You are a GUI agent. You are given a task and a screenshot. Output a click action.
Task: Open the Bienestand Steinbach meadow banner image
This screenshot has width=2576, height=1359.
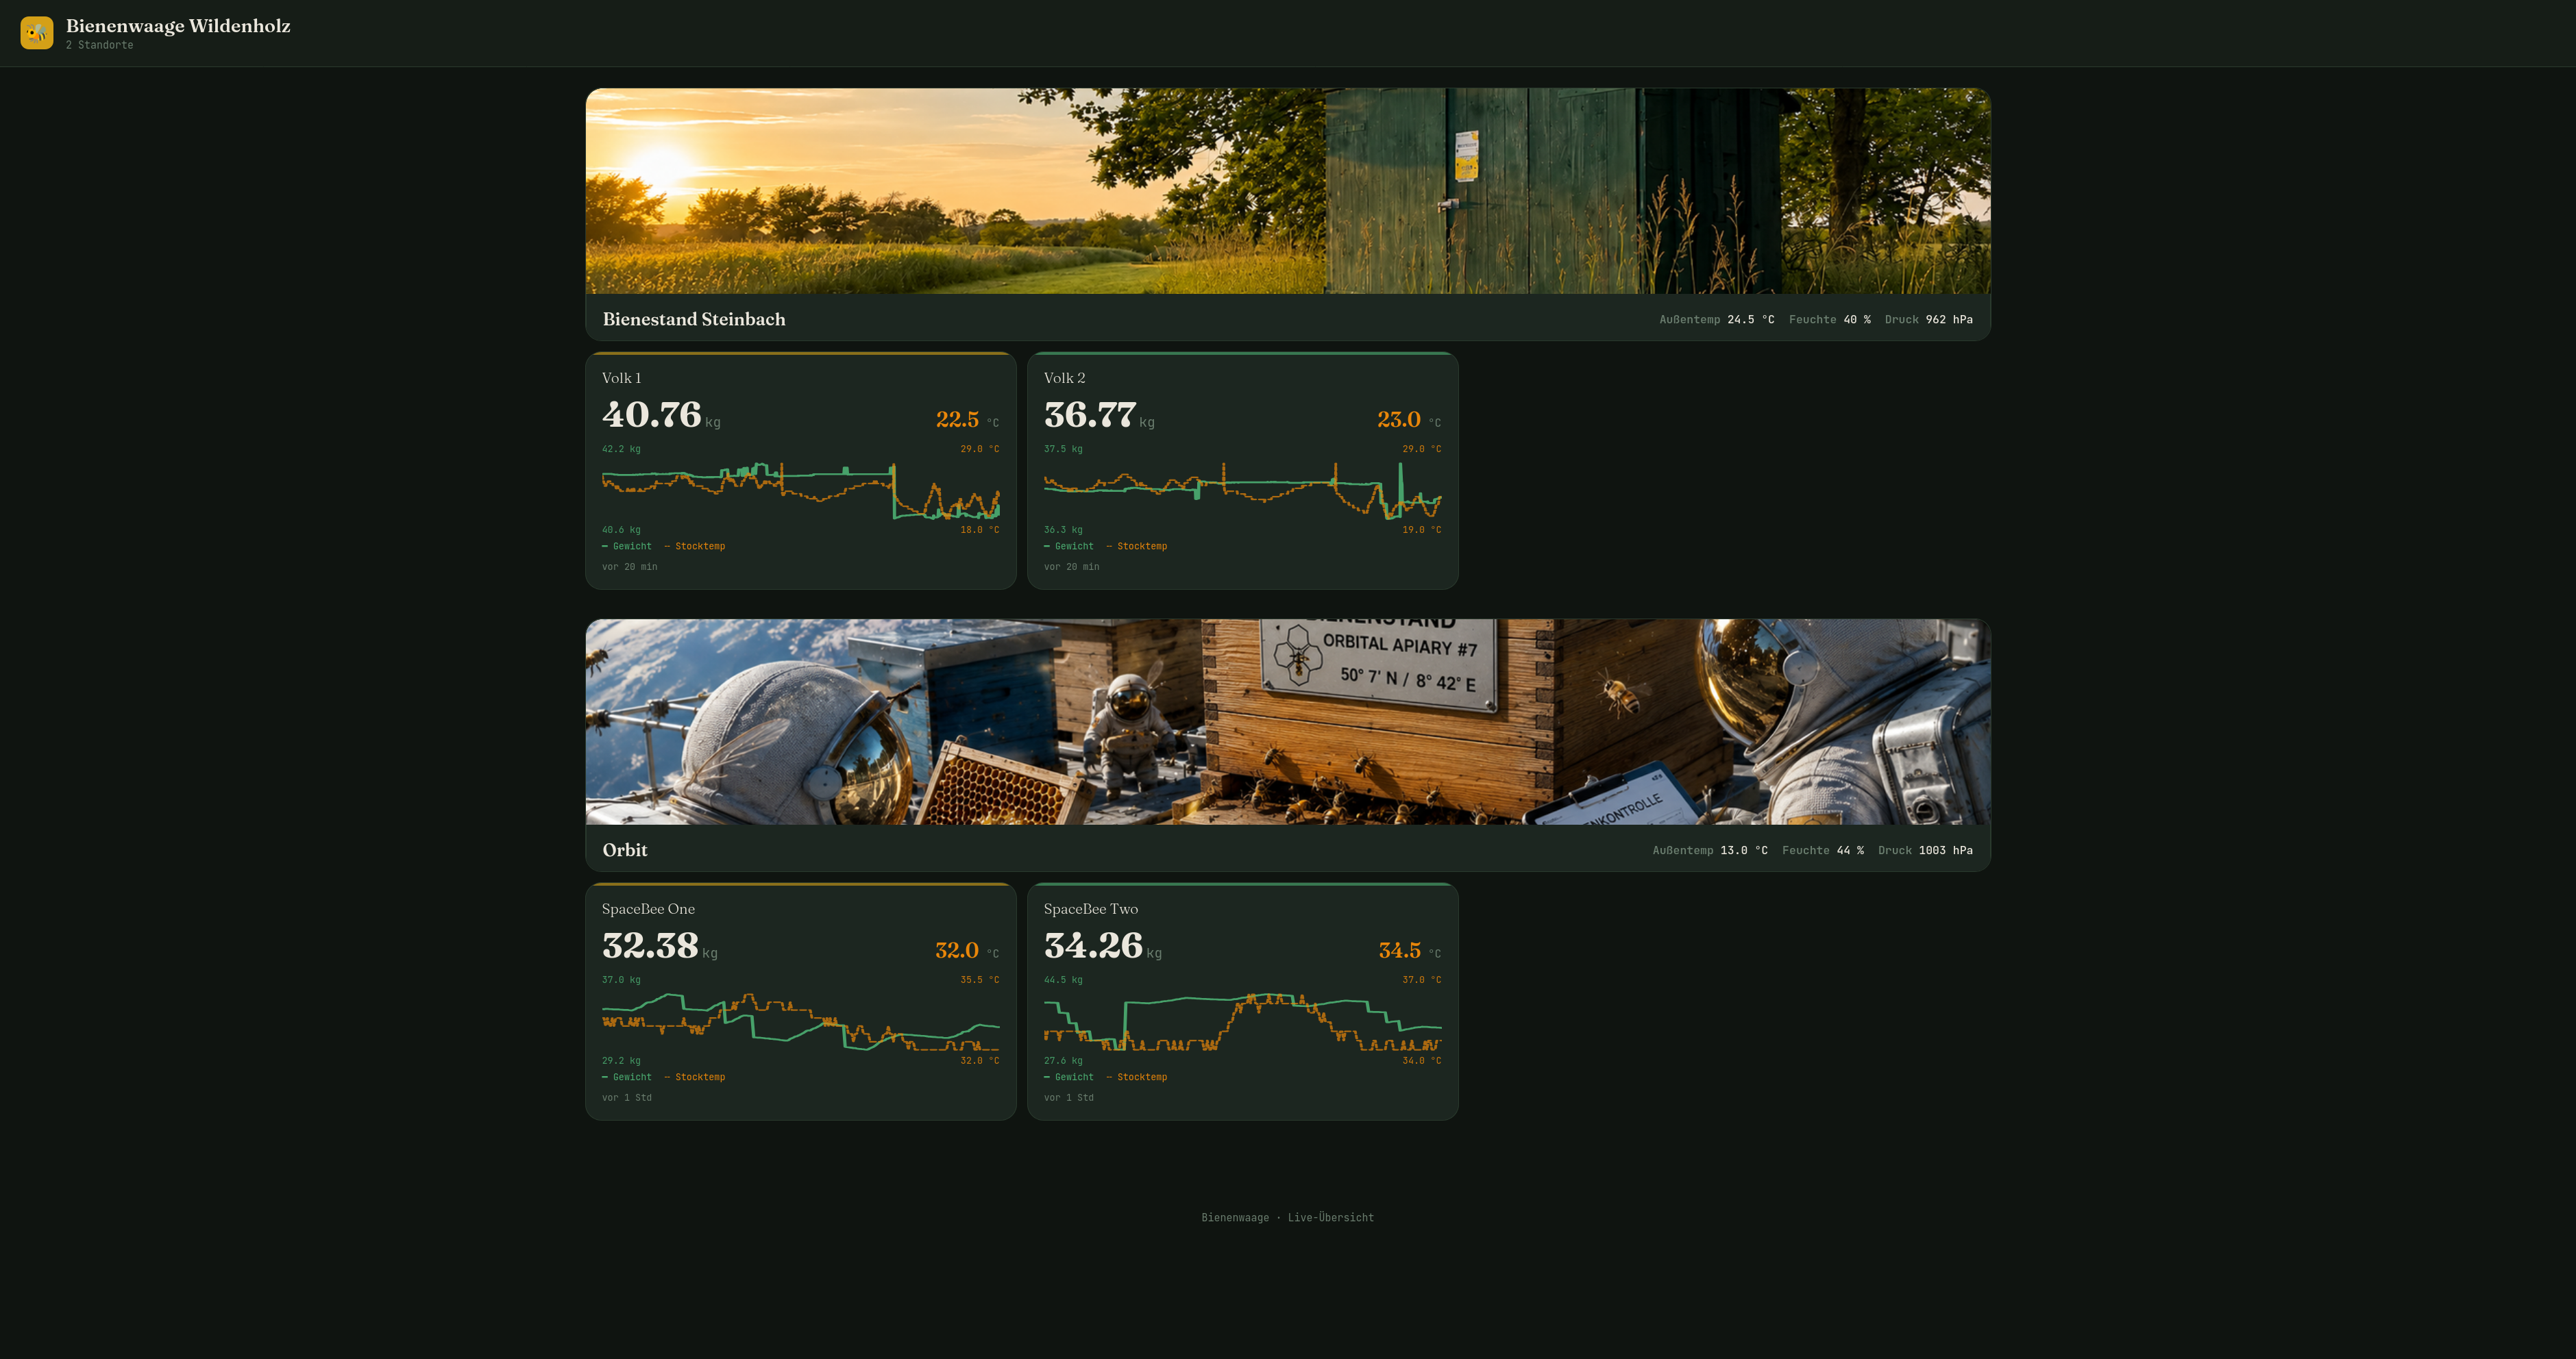(1288, 191)
